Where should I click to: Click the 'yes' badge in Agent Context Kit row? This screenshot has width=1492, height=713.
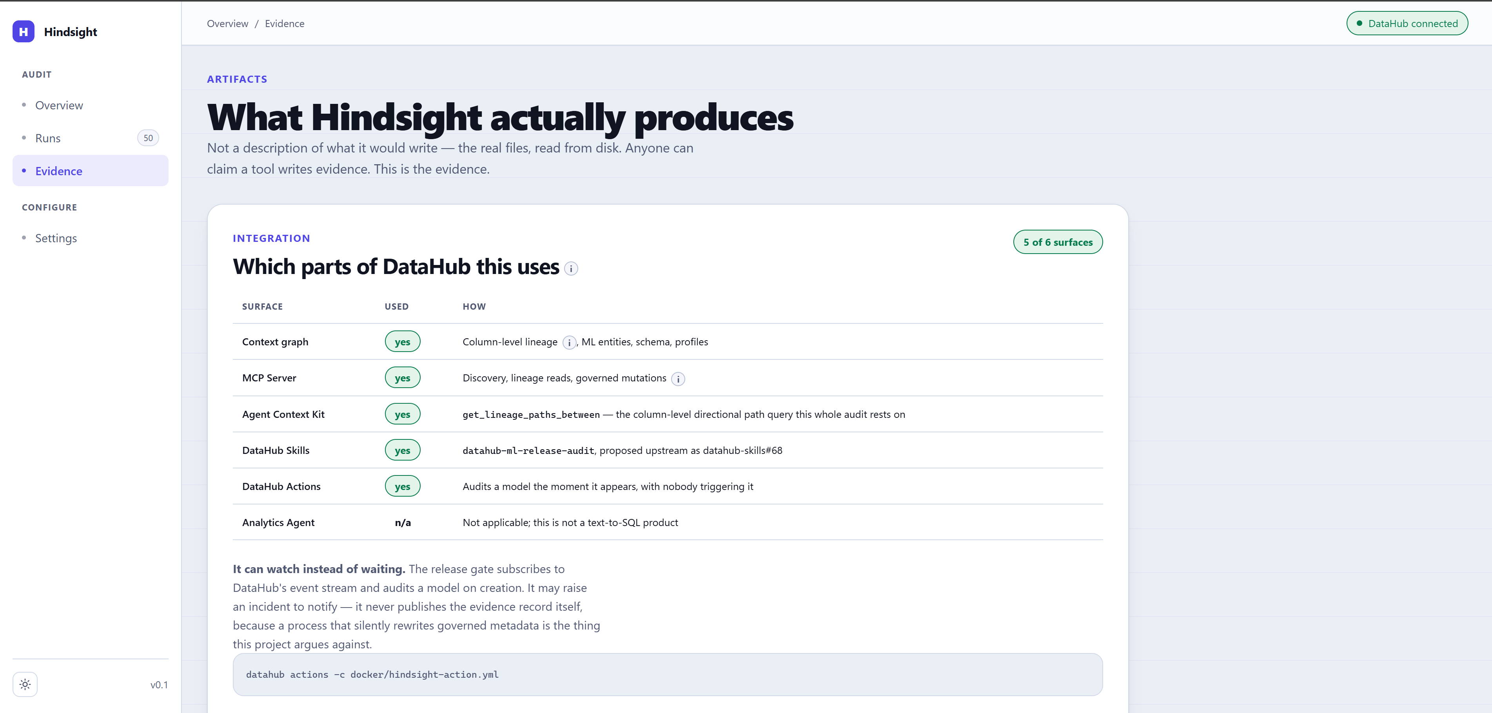pos(403,414)
